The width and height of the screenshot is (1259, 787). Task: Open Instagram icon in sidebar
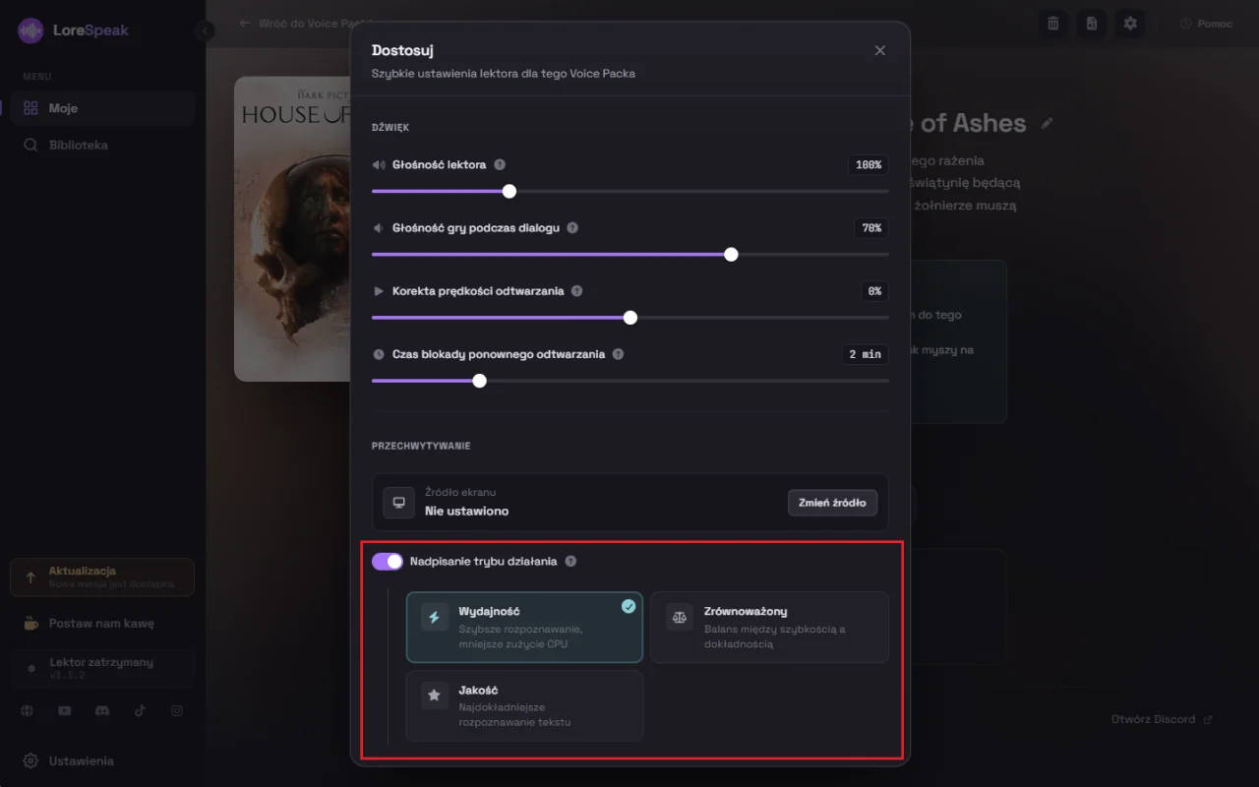(x=177, y=710)
